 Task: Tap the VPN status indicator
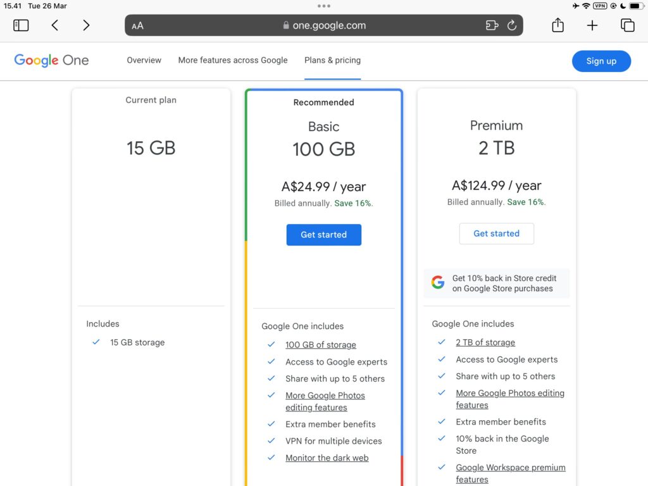pyautogui.click(x=600, y=6)
